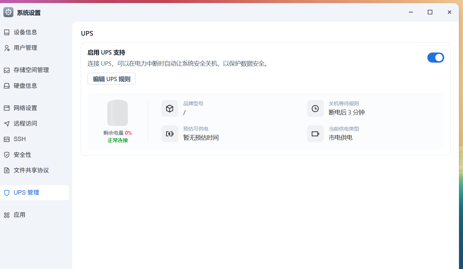The height and width of the screenshot is (269, 463).
Task: Open 应用 section
Action: click(x=34, y=215)
